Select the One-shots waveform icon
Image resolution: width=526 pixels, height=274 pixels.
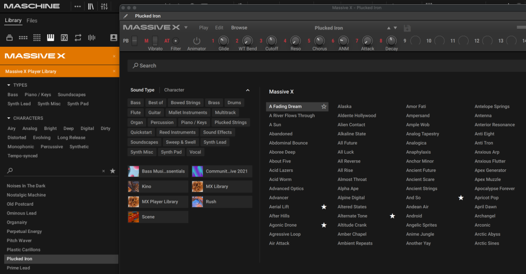[x=92, y=37]
